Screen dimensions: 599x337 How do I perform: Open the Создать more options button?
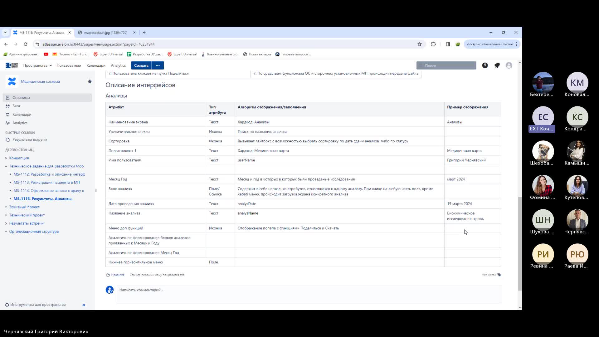pos(158,65)
